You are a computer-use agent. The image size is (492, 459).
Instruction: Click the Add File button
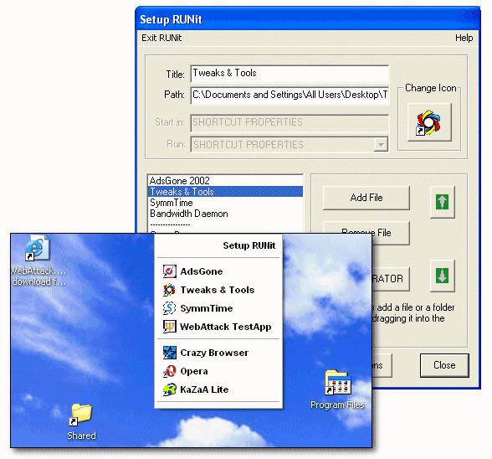(366, 198)
